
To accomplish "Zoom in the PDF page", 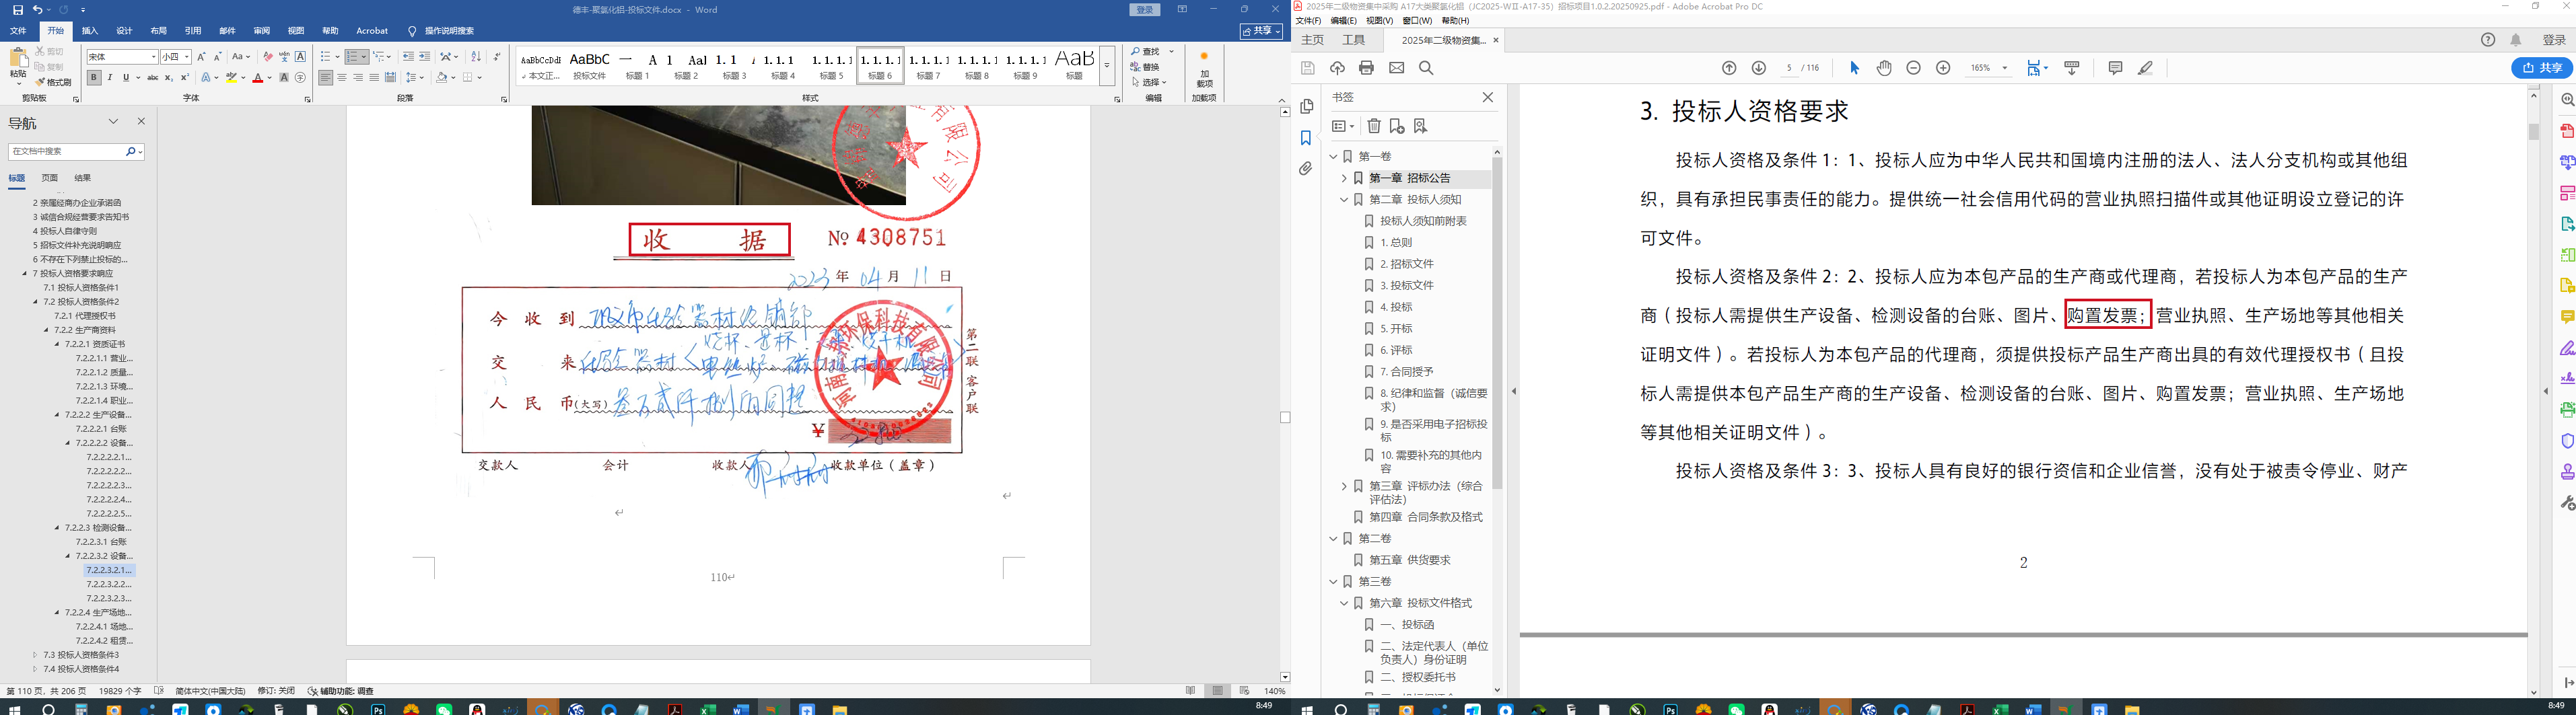I will [1943, 68].
